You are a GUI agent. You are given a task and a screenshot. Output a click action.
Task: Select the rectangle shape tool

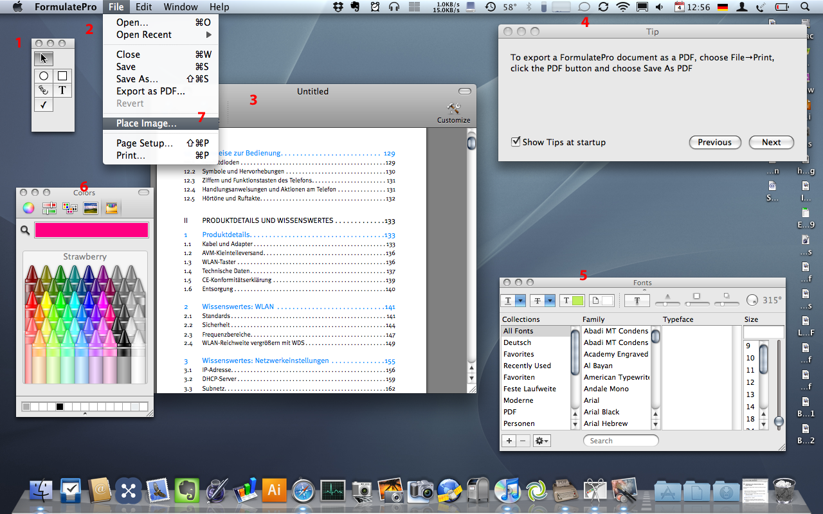tap(62, 76)
